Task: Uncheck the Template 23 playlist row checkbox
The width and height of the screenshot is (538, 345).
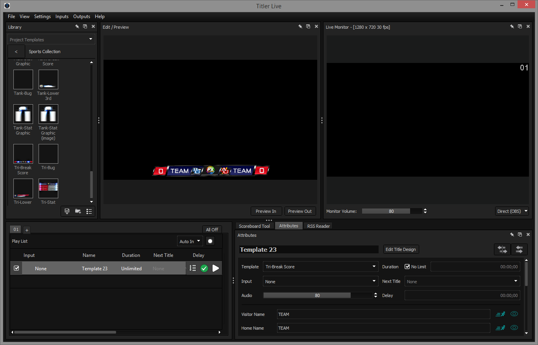Action: 16,268
